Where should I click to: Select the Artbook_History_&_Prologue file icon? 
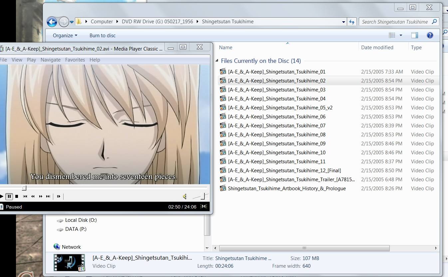click(223, 188)
